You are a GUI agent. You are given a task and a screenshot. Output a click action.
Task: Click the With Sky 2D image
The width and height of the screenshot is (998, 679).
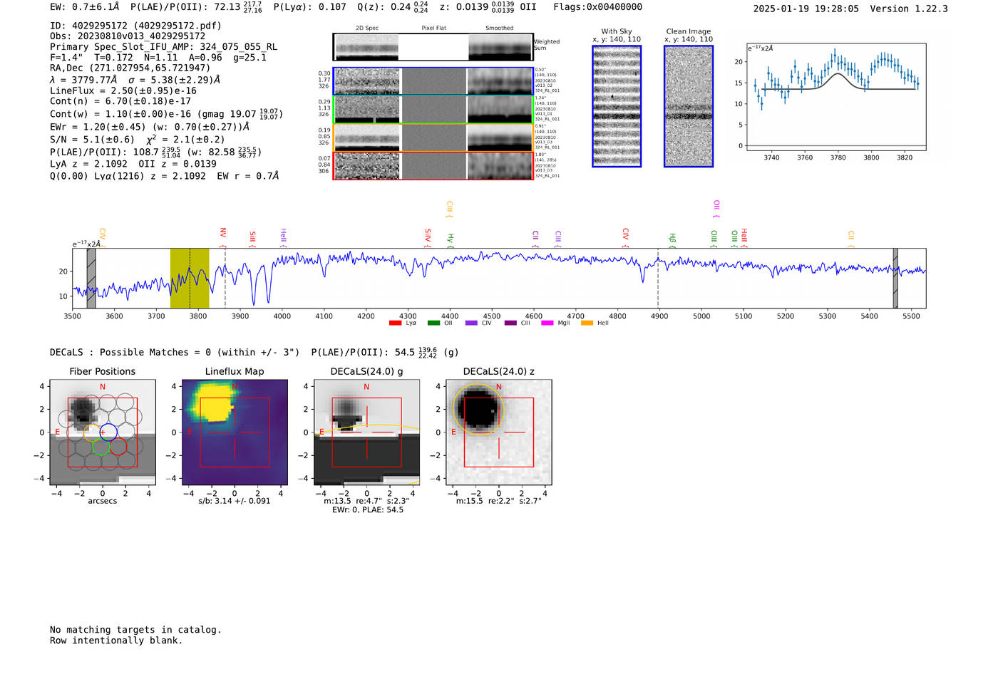pos(617,106)
